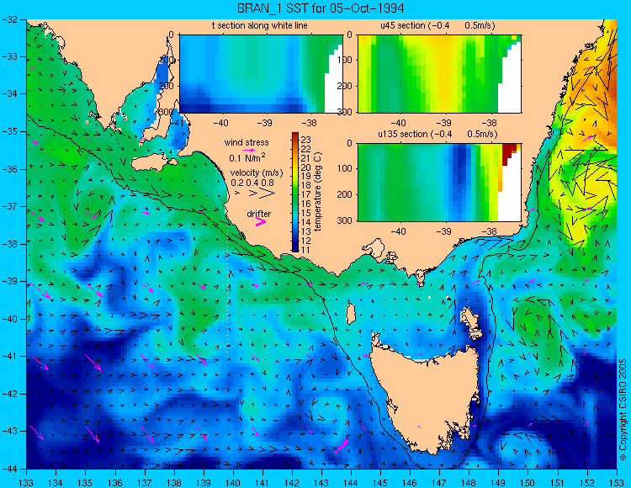Click the title "BRAN_1 SST for 05-Oct-1994"
The image size is (631, 488).
coord(321,8)
